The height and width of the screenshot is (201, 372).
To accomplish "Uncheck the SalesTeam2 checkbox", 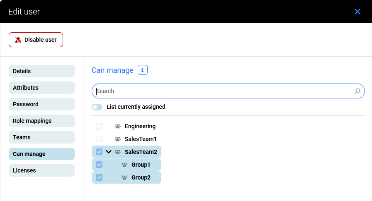I will tap(99, 152).
